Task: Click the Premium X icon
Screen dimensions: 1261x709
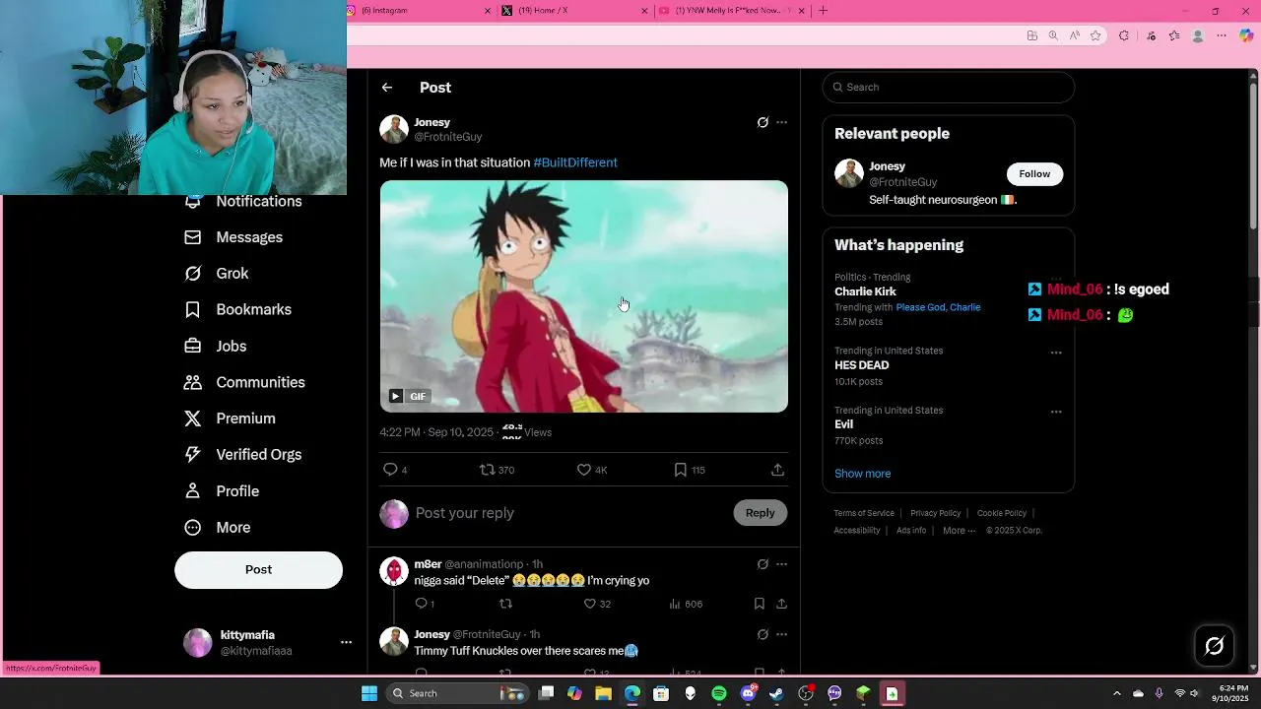Action: pyautogui.click(x=193, y=419)
